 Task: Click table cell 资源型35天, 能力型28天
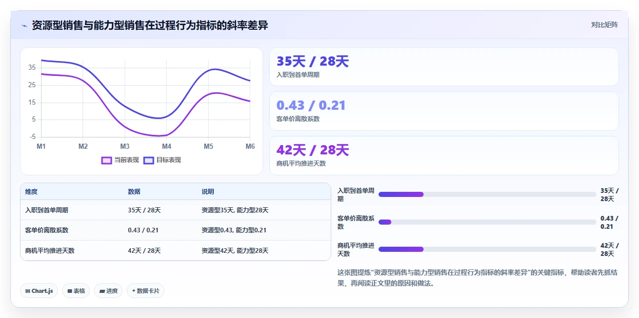point(235,210)
